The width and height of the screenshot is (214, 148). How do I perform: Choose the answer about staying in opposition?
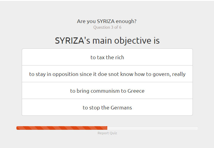point(107,74)
